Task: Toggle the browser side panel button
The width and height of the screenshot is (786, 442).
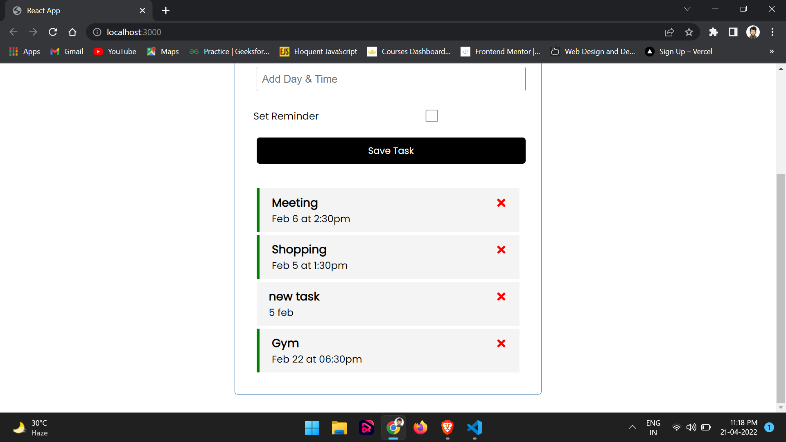Action: (733, 32)
